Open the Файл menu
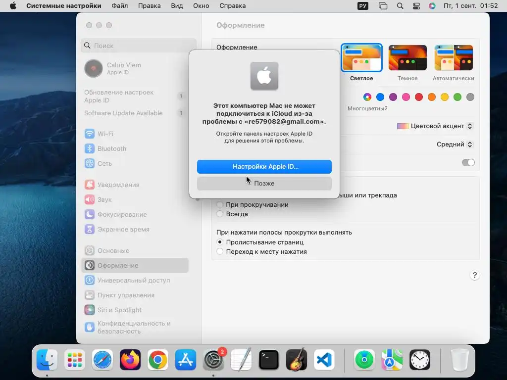The width and height of the screenshot is (507, 380). [x=120, y=6]
